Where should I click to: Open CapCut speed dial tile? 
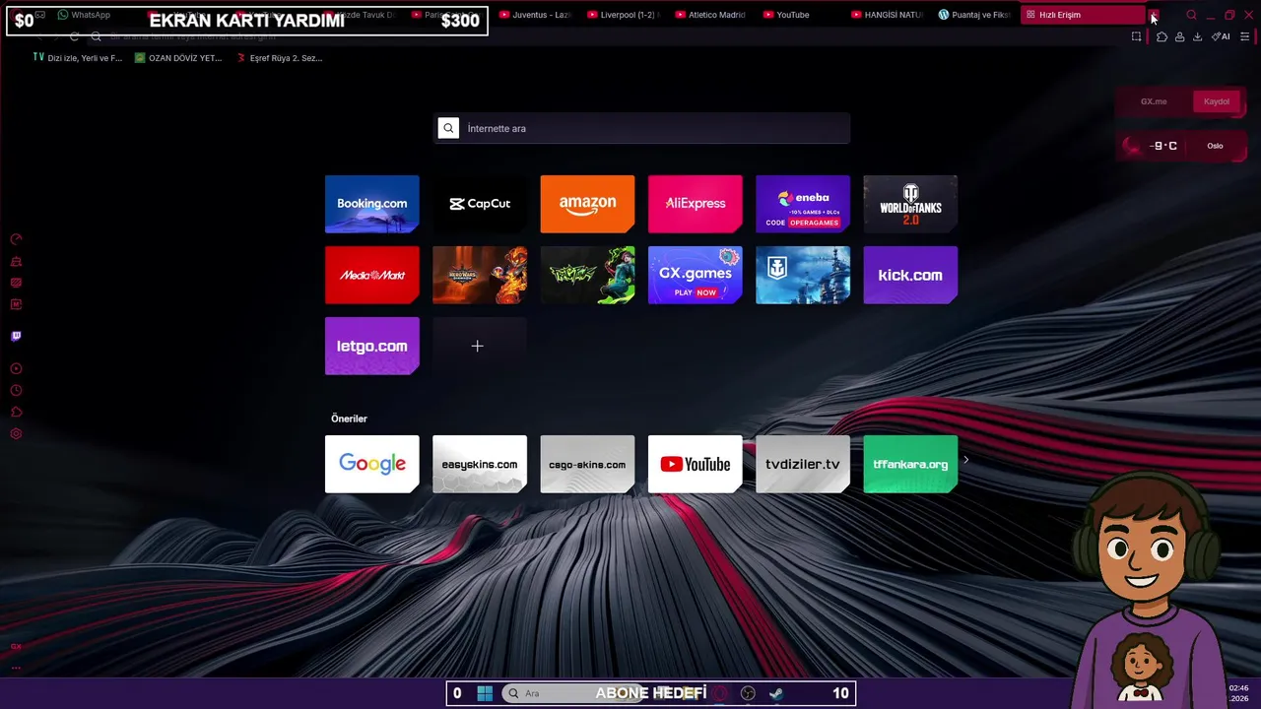[480, 204]
